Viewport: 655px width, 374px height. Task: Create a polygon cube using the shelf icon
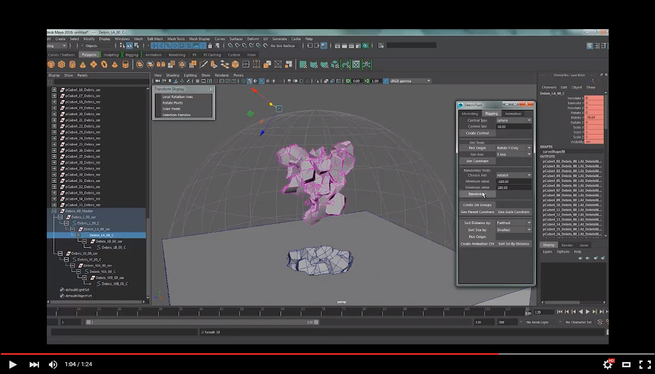61,64
